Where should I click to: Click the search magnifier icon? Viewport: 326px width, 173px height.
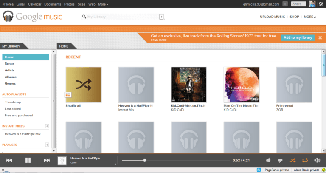(x=84, y=17)
